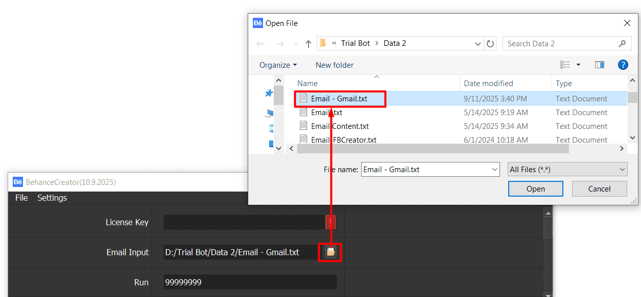Select the Email-Content.txt file

click(340, 126)
